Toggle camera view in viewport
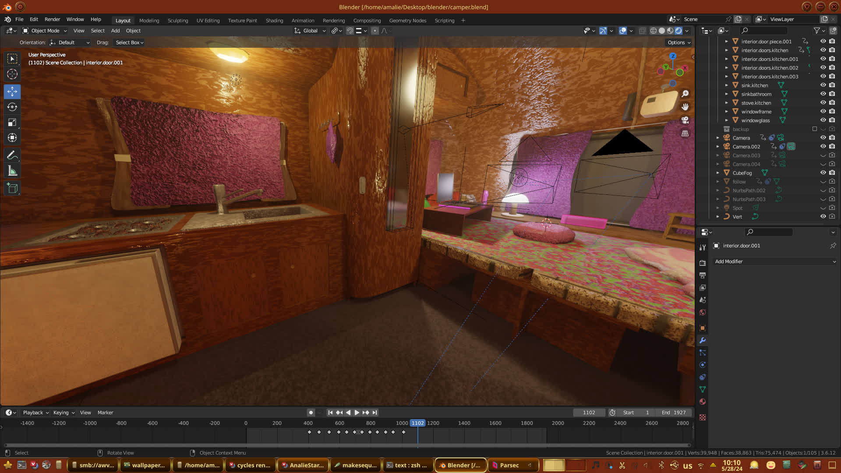 coord(685,120)
